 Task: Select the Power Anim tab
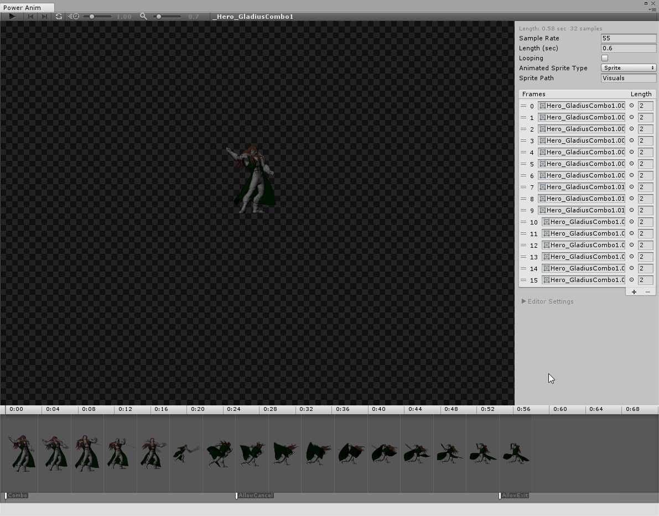click(22, 7)
